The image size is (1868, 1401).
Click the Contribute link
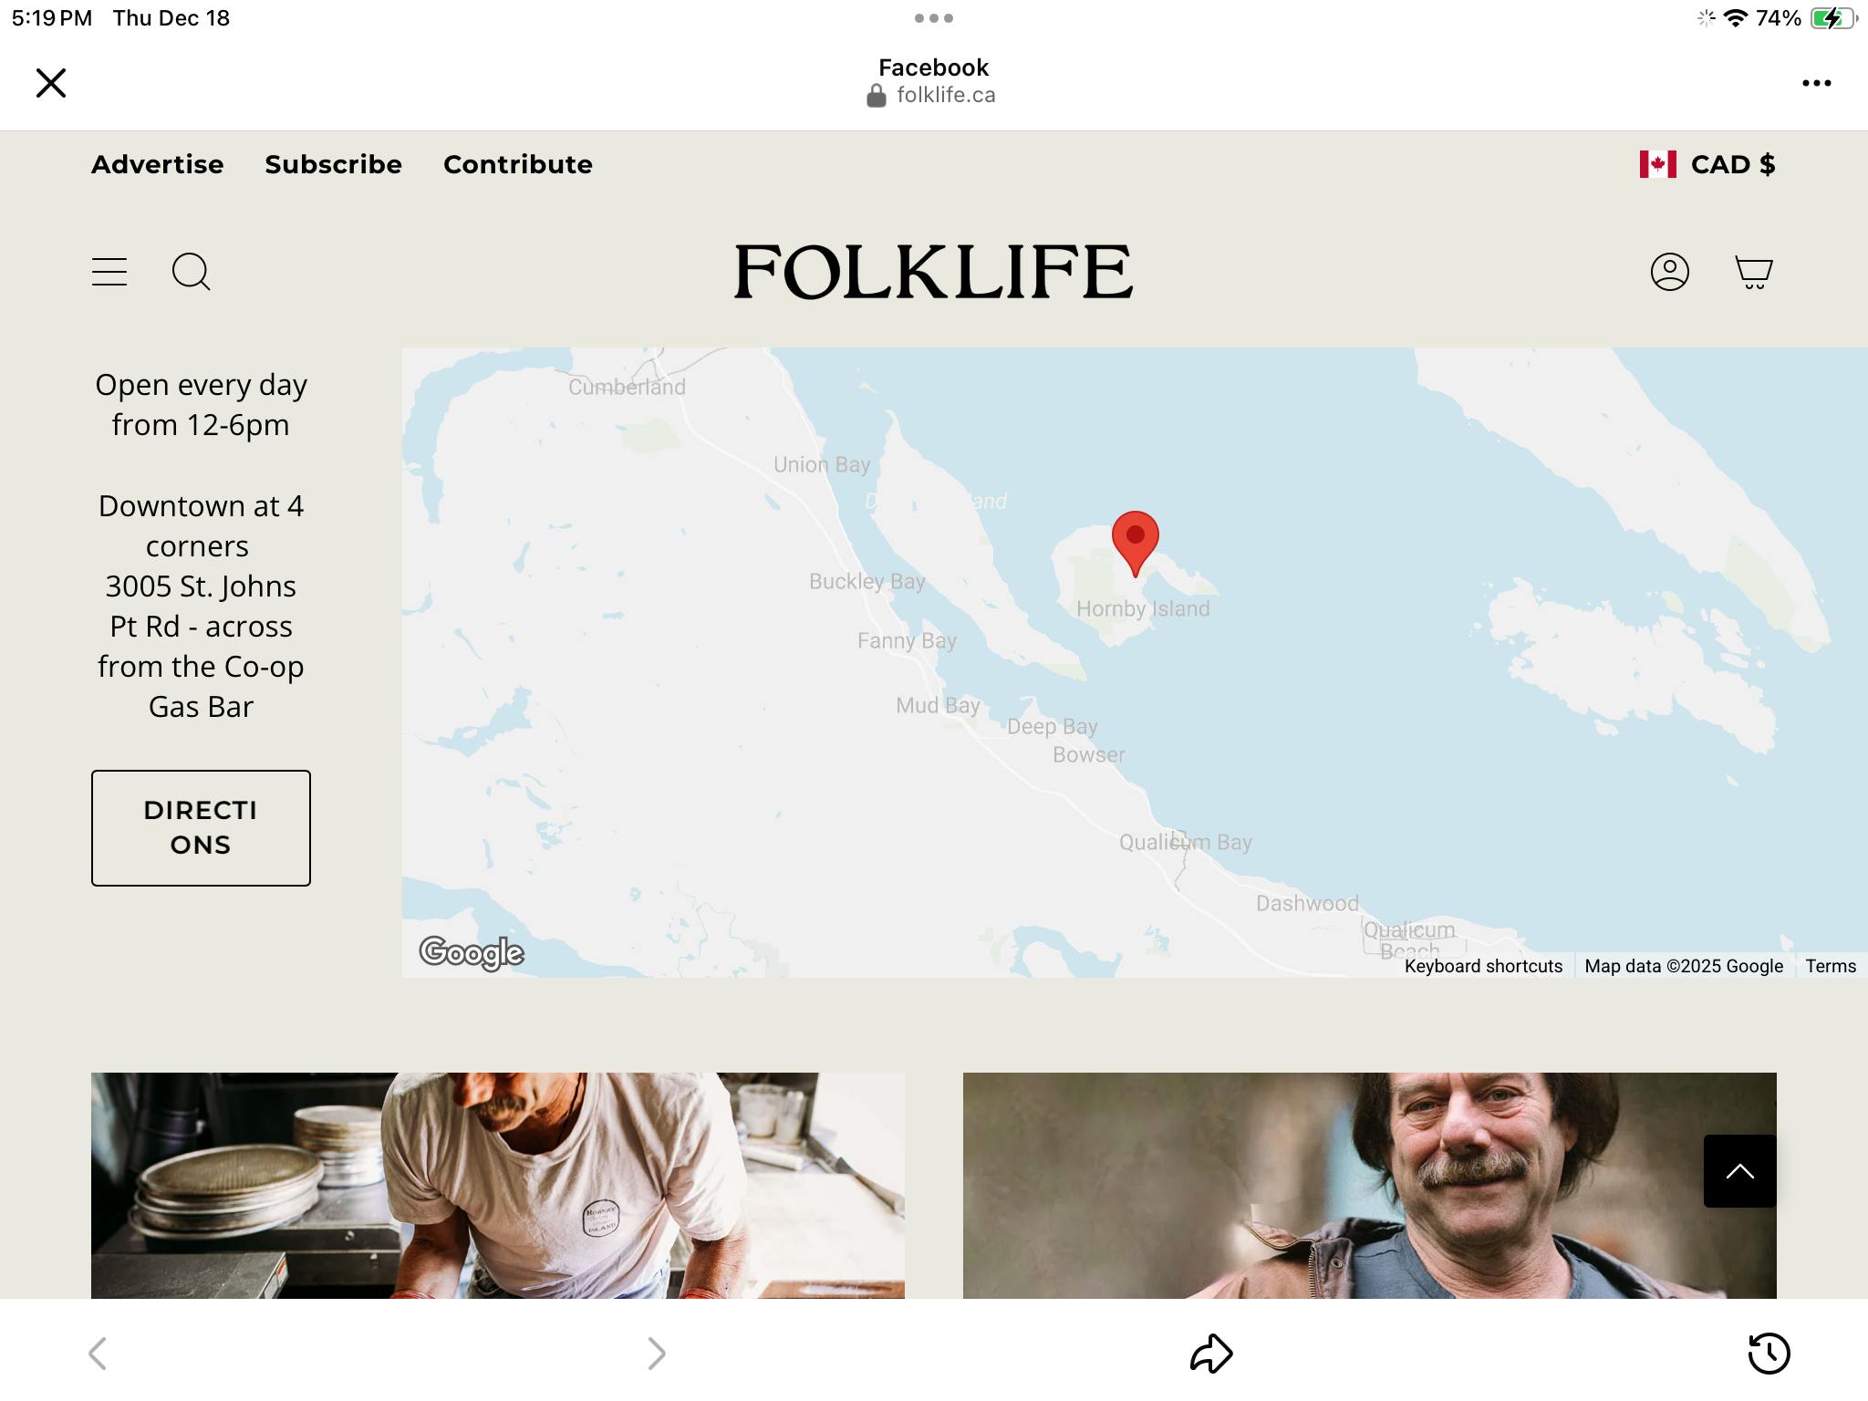[517, 164]
